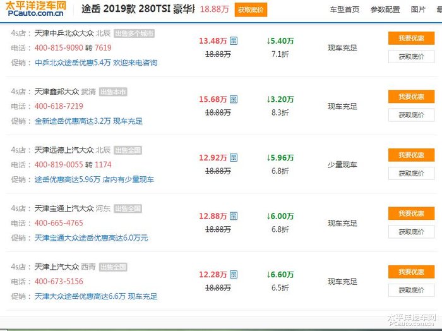442x331 pixels.
Task: Click 获取底价 for 天津鑫邦大众
Action: click(x=411, y=115)
